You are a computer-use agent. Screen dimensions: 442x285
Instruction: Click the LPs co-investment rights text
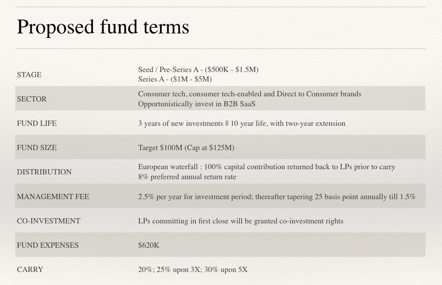241,221
